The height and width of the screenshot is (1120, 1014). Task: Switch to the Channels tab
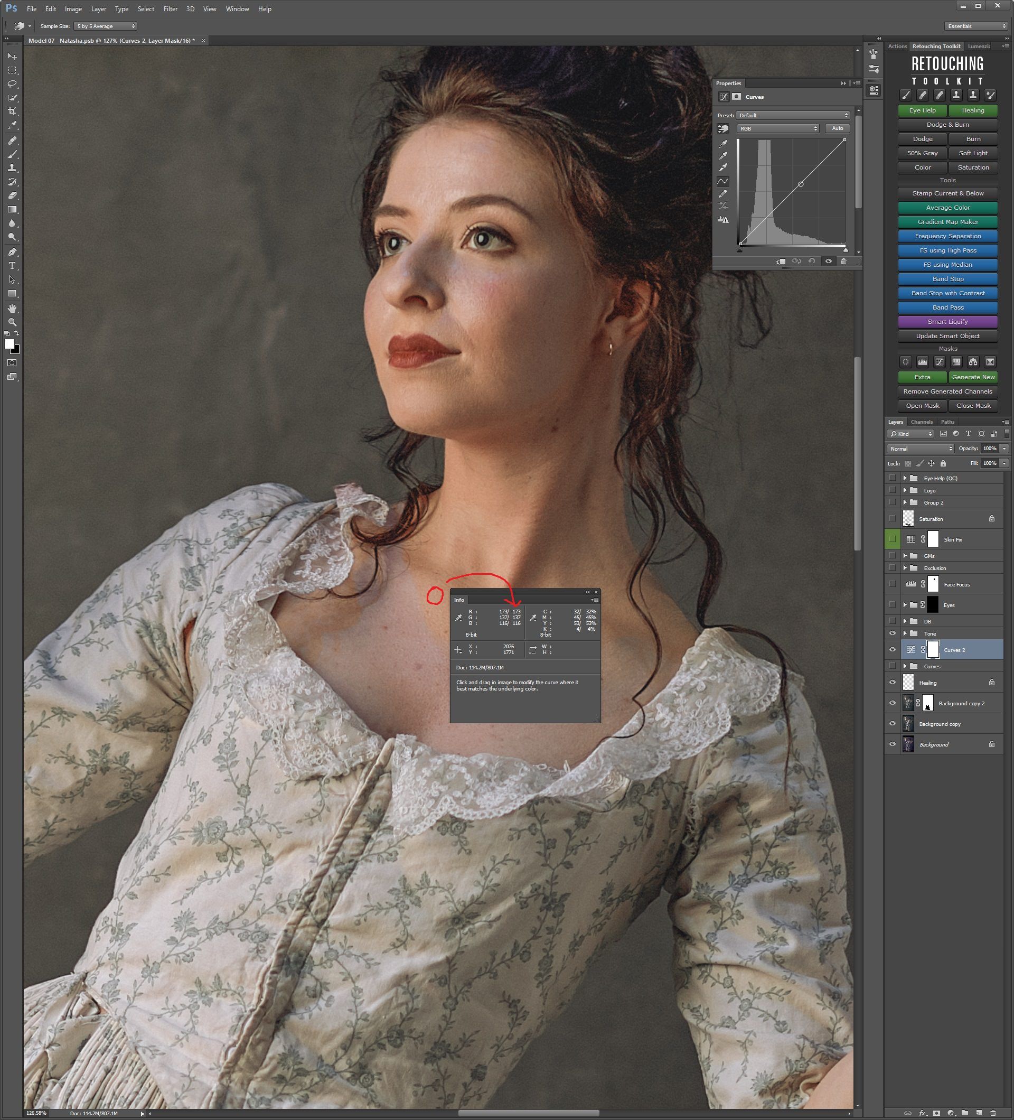tap(922, 422)
